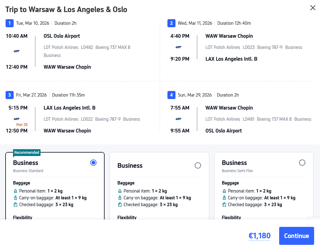The height and width of the screenshot is (247, 320).
Task: Open the €1,180 price breakdown
Action: [260, 236]
